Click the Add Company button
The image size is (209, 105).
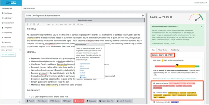pyautogui.click(x=8, y=55)
